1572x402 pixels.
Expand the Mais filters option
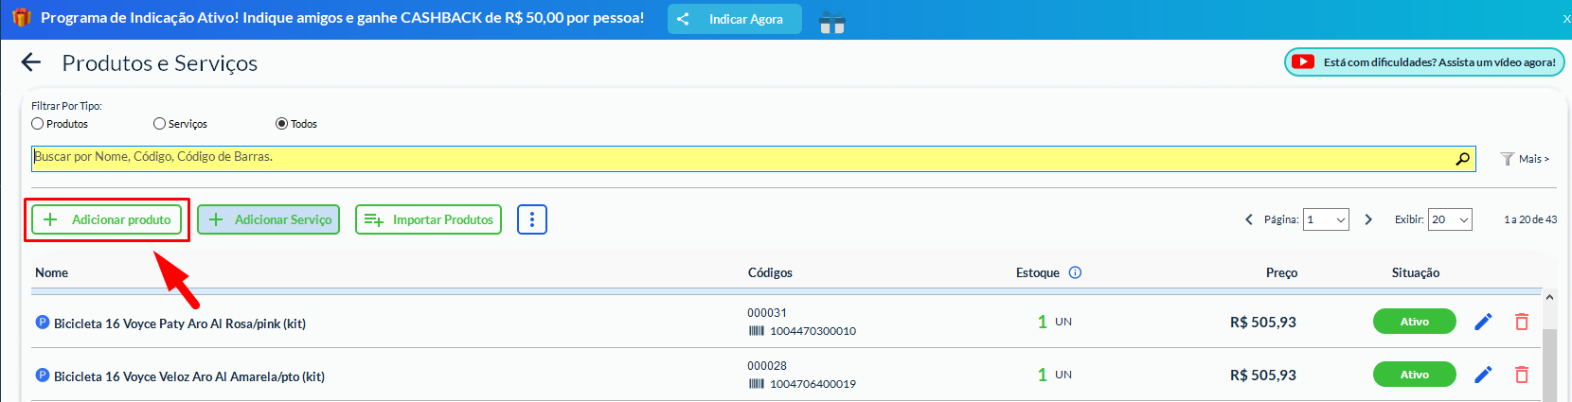(x=1525, y=159)
